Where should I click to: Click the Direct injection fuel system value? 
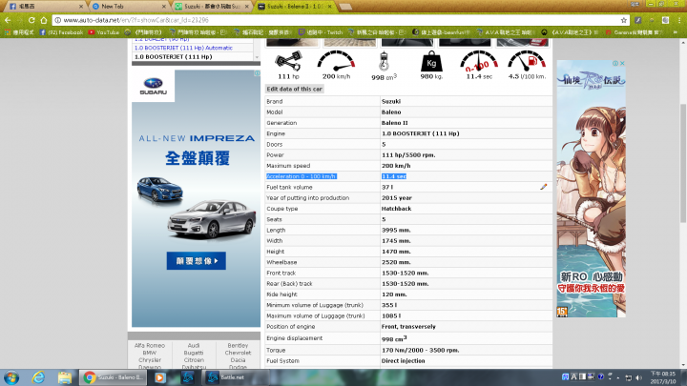click(x=403, y=360)
